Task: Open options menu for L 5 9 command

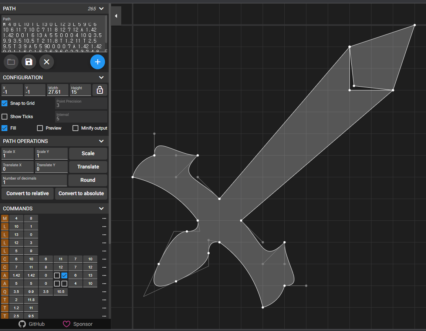Action: point(104,251)
